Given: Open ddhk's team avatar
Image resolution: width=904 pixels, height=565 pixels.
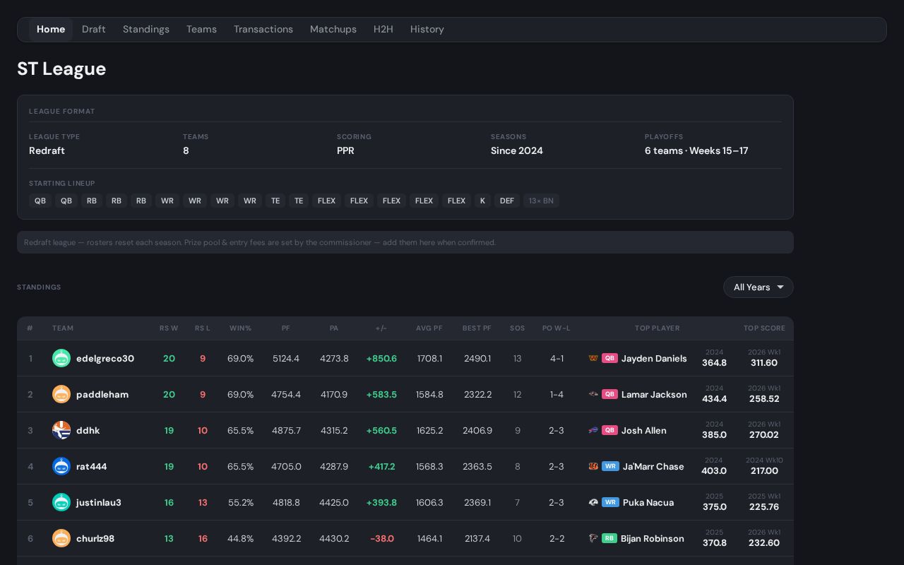Looking at the screenshot, I should [x=61, y=430].
